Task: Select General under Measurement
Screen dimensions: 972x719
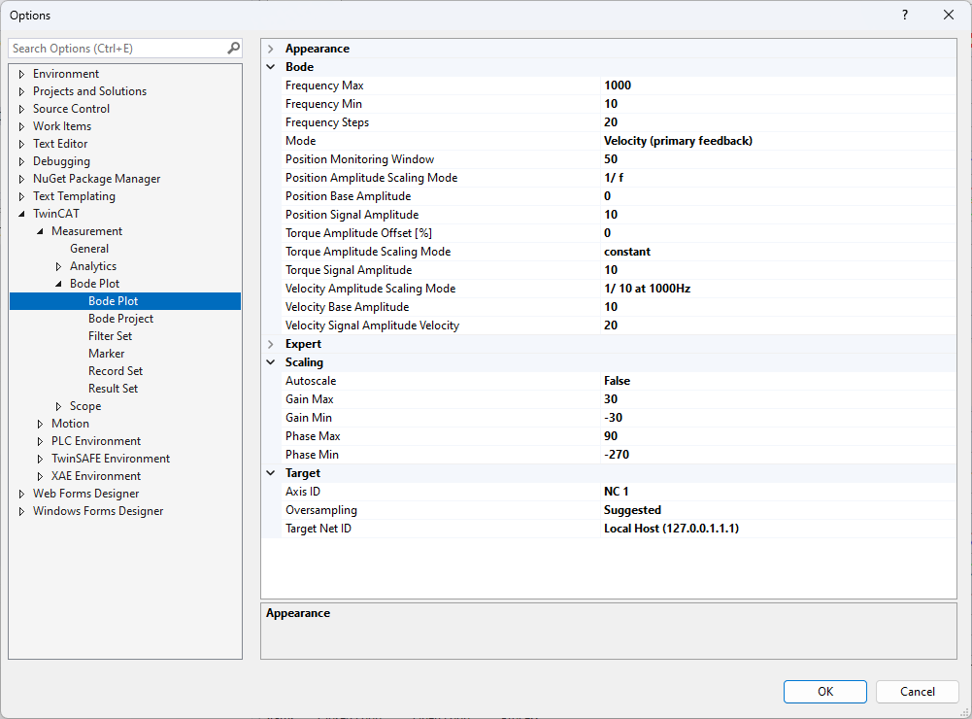Action: [89, 248]
